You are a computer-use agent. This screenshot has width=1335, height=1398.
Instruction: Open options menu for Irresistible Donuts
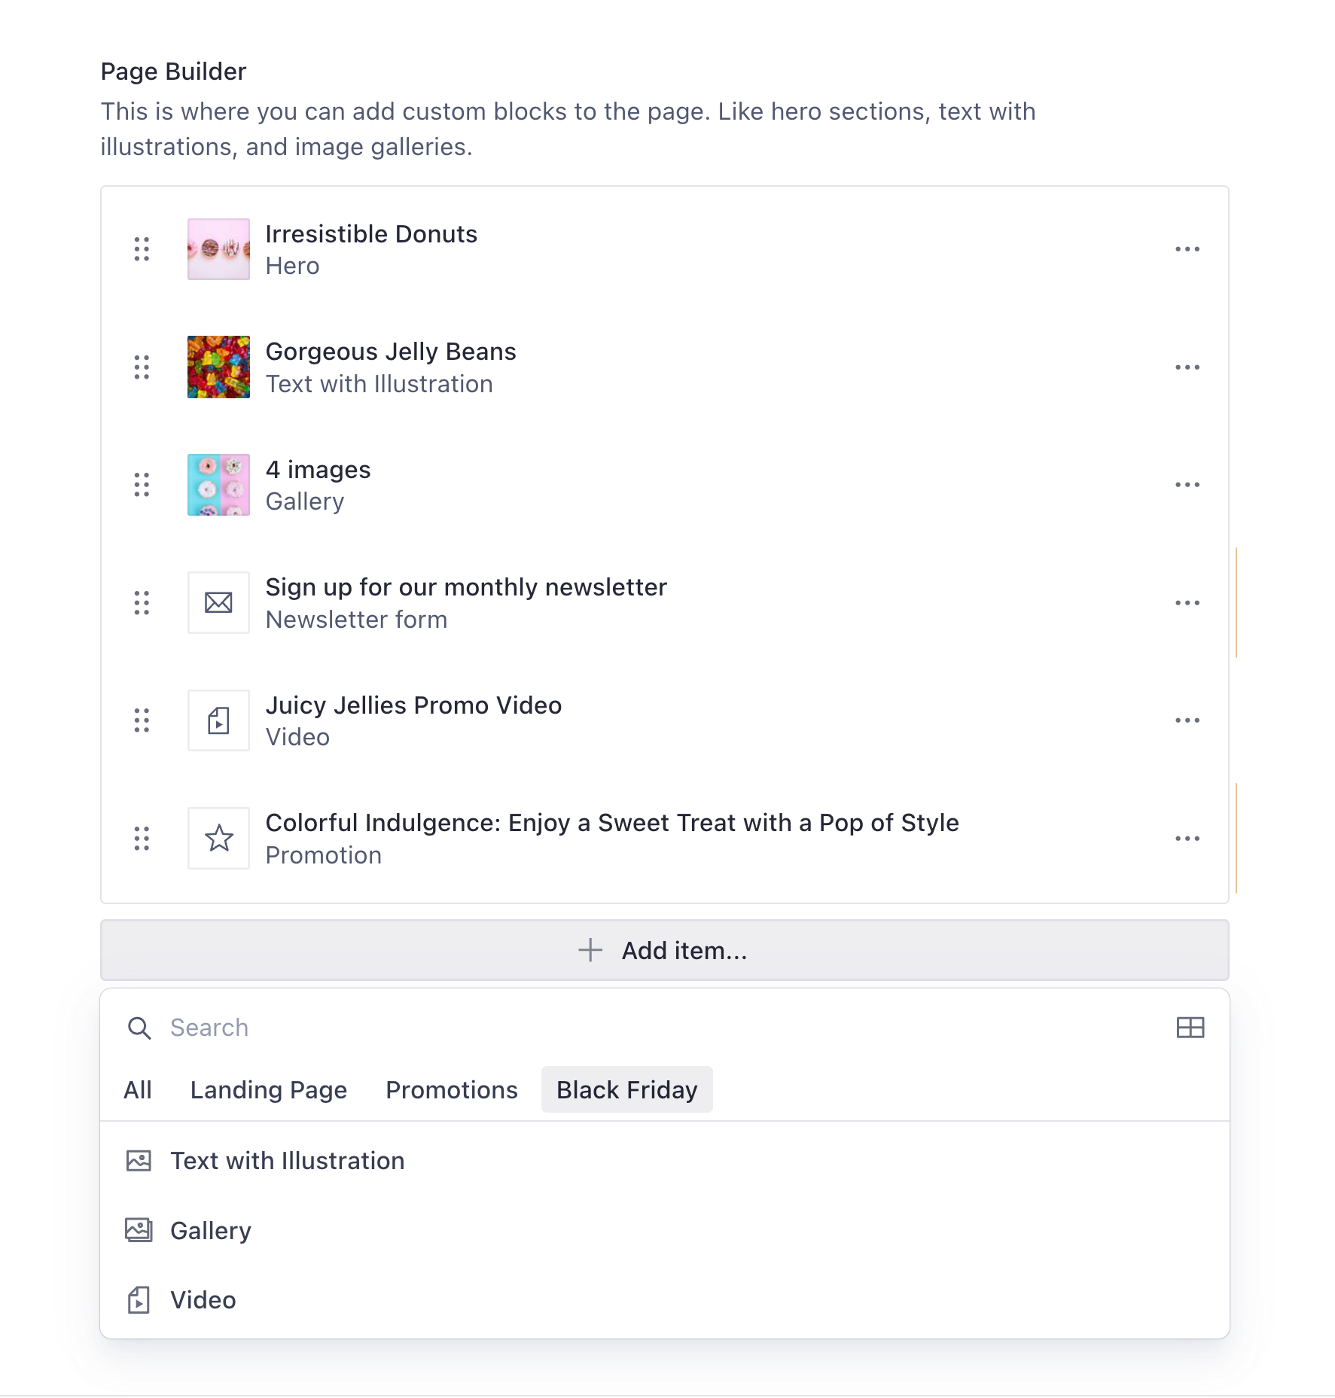tap(1187, 249)
